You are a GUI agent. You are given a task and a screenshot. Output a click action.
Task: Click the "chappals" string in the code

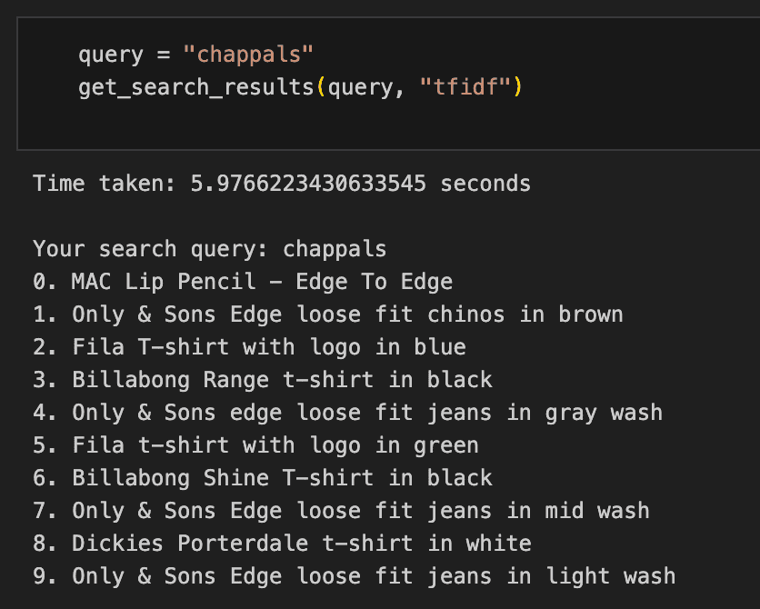click(248, 55)
